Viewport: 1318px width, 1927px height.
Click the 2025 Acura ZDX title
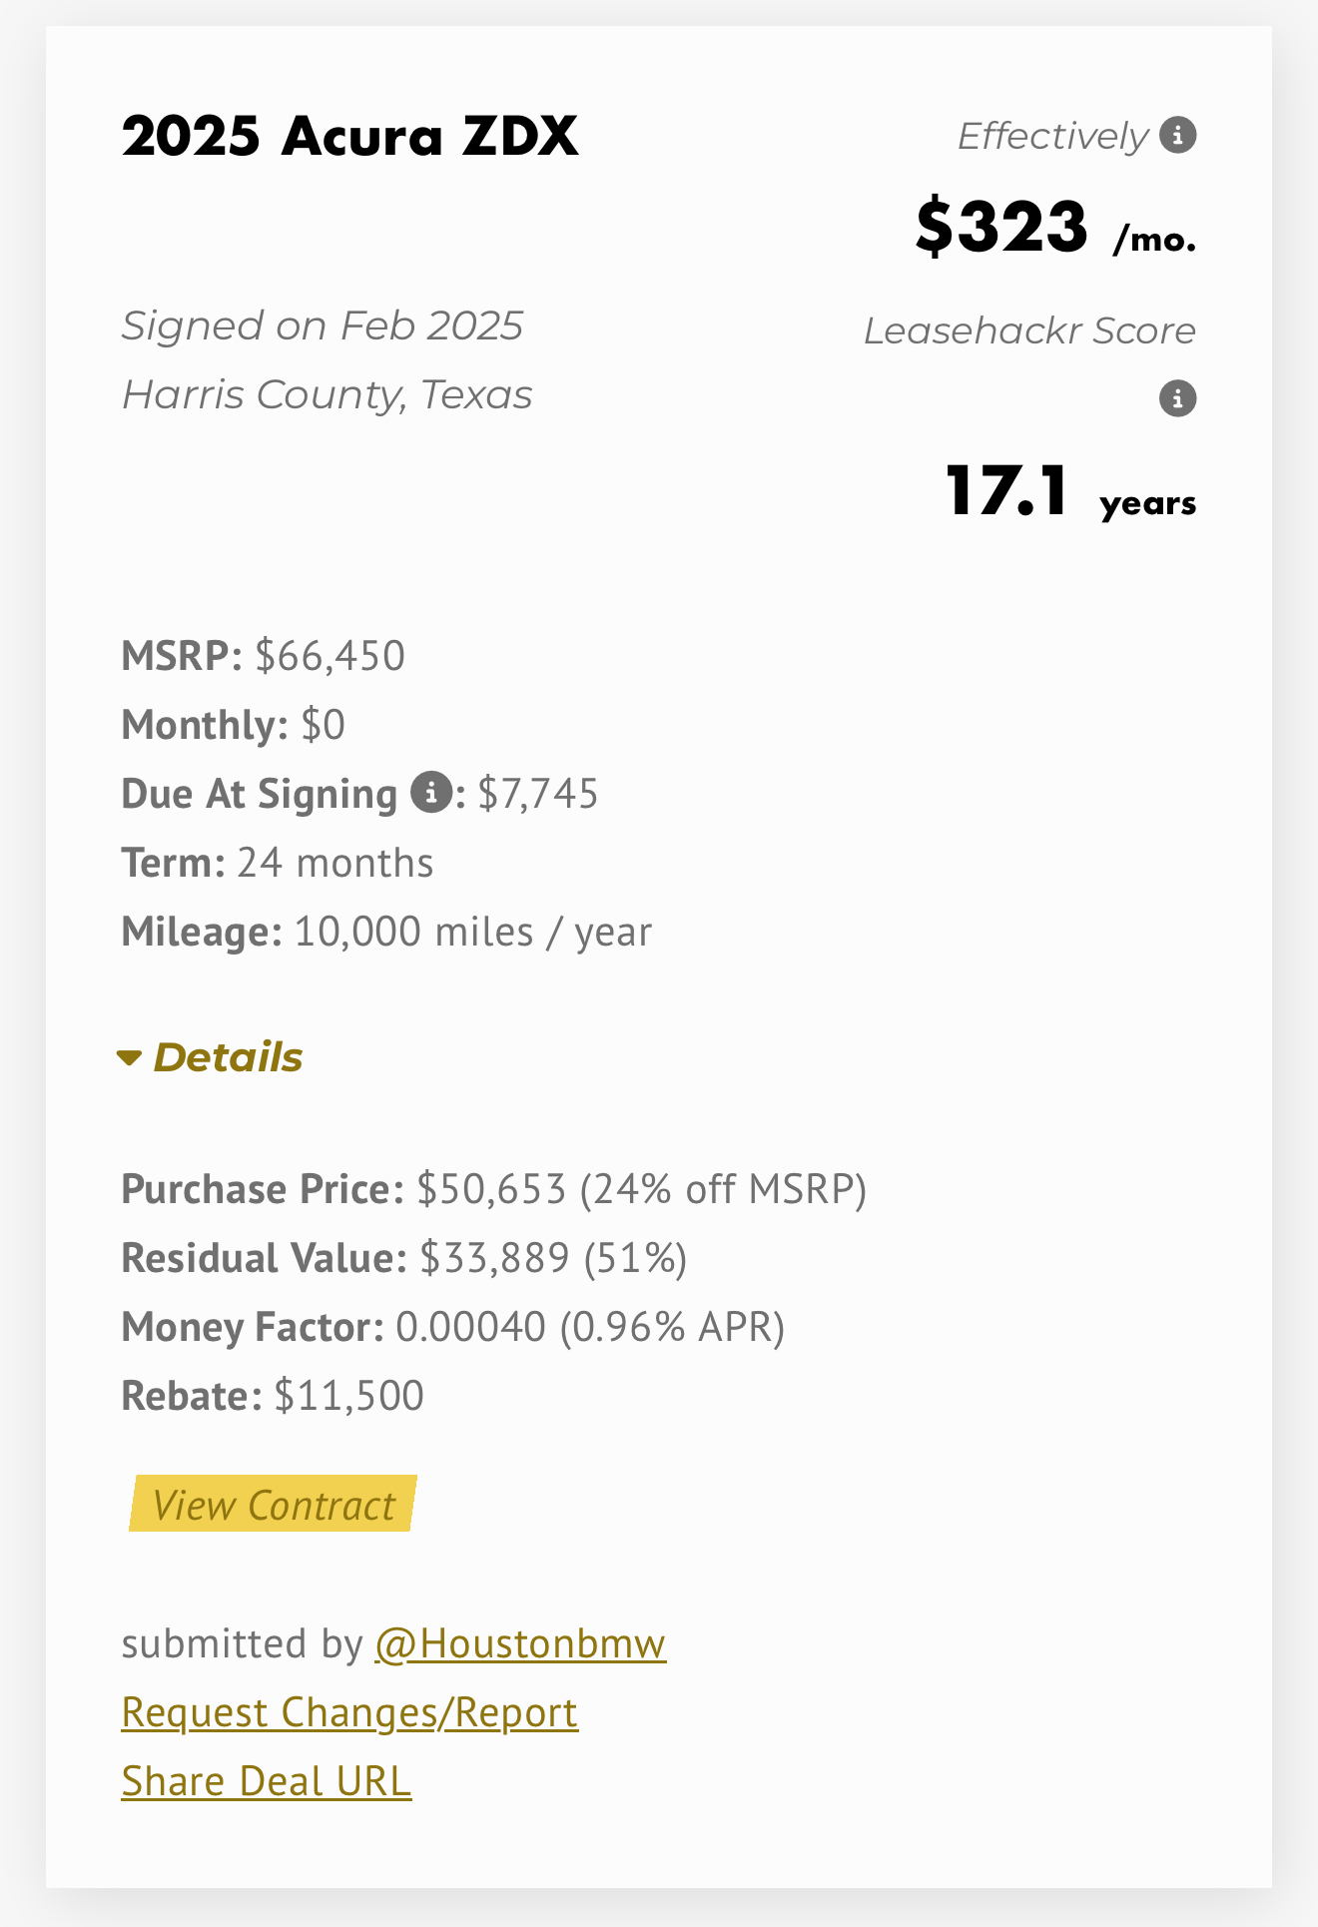[349, 136]
